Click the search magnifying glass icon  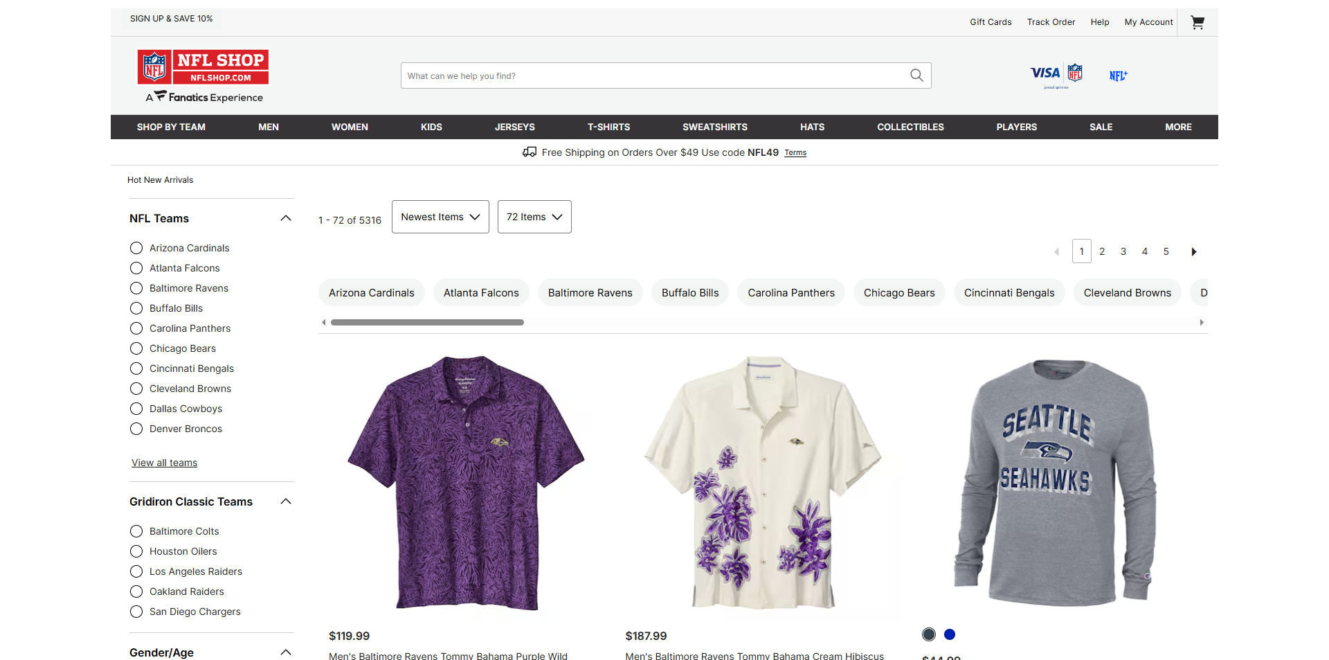(x=916, y=75)
